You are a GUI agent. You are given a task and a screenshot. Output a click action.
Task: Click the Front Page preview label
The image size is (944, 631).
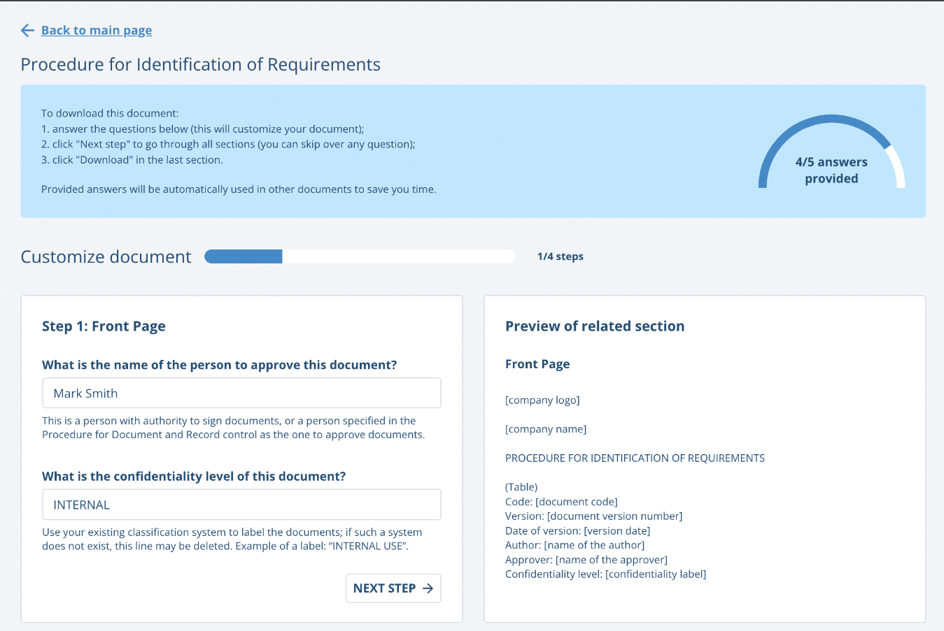point(537,363)
